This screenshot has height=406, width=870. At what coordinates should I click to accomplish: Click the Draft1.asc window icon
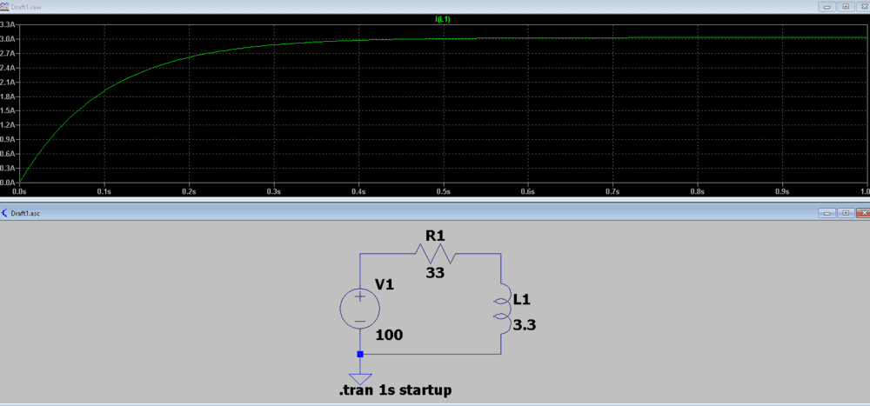5,213
